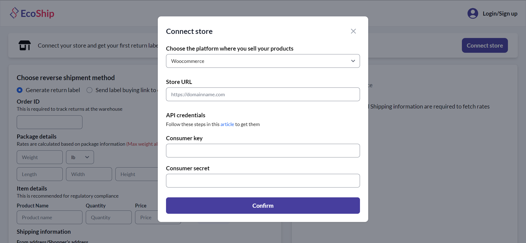
Task: Focus the Consumer secret field
Action: point(263,181)
